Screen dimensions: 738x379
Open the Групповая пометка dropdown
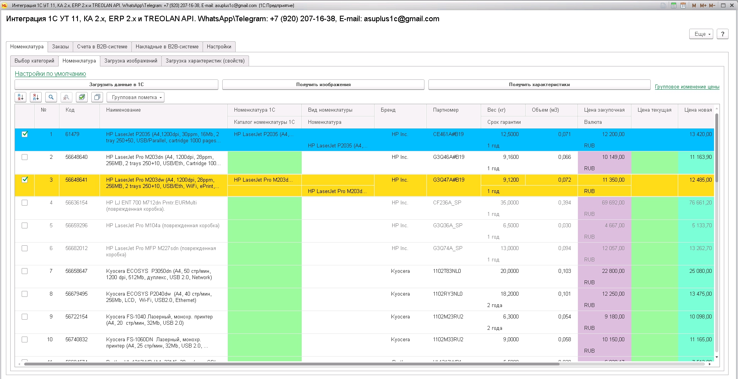(135, 97)
